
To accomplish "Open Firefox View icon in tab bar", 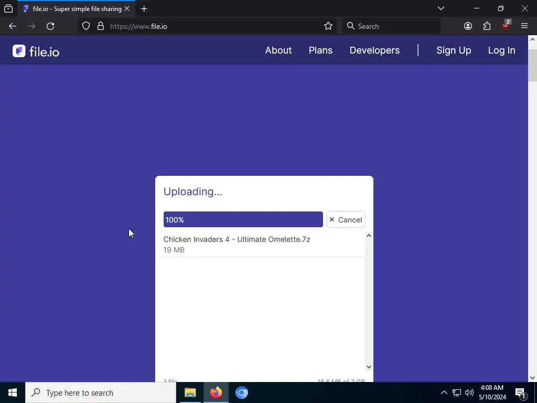I will tap(8, 8).
